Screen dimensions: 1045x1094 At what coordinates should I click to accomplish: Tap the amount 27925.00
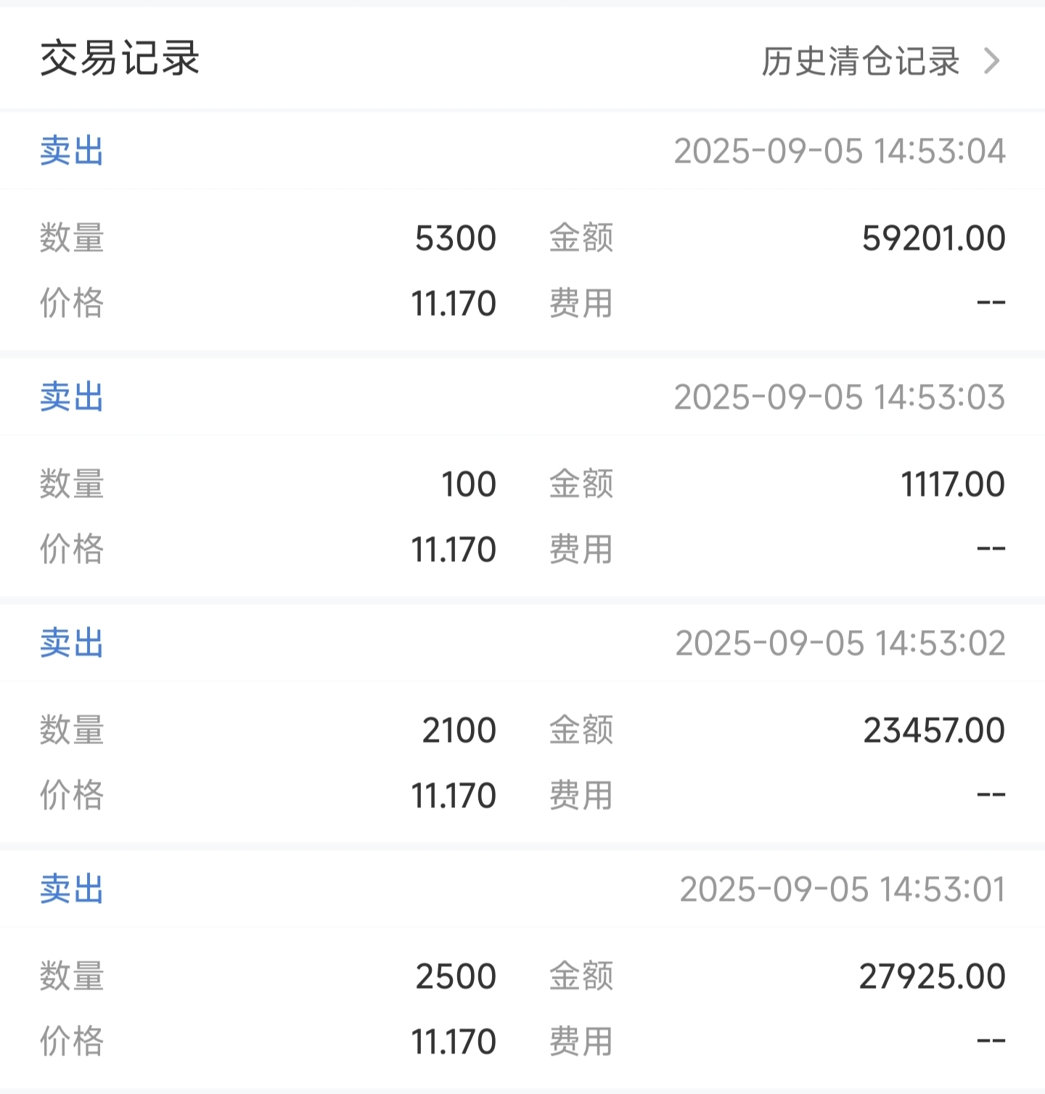933,976
